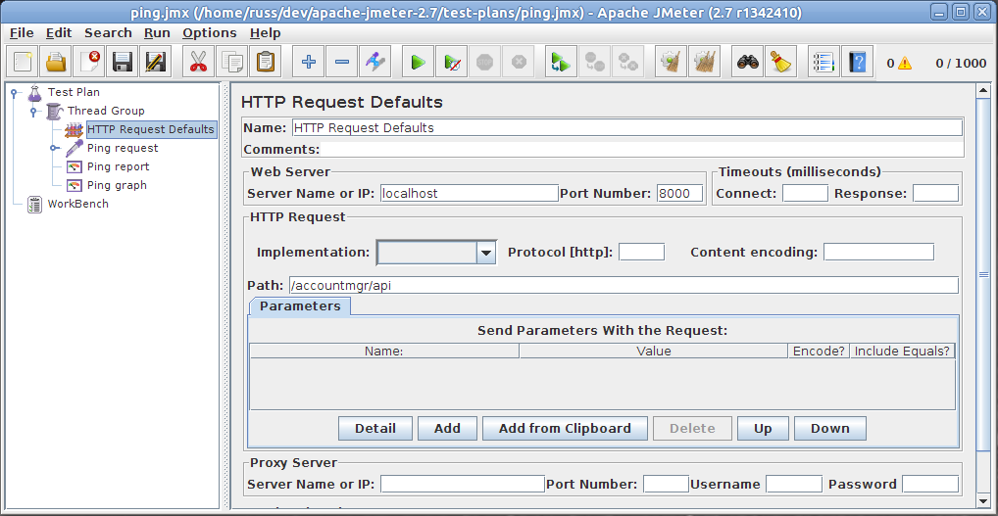Viewport: 998px width, 516px height.
Task: Click the Web Server Name or IP field
Action: click(x=469, y=193)
